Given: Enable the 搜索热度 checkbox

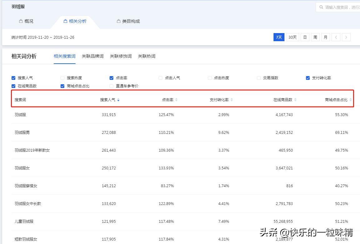Looking at the screenshot, I should [62, 78].
